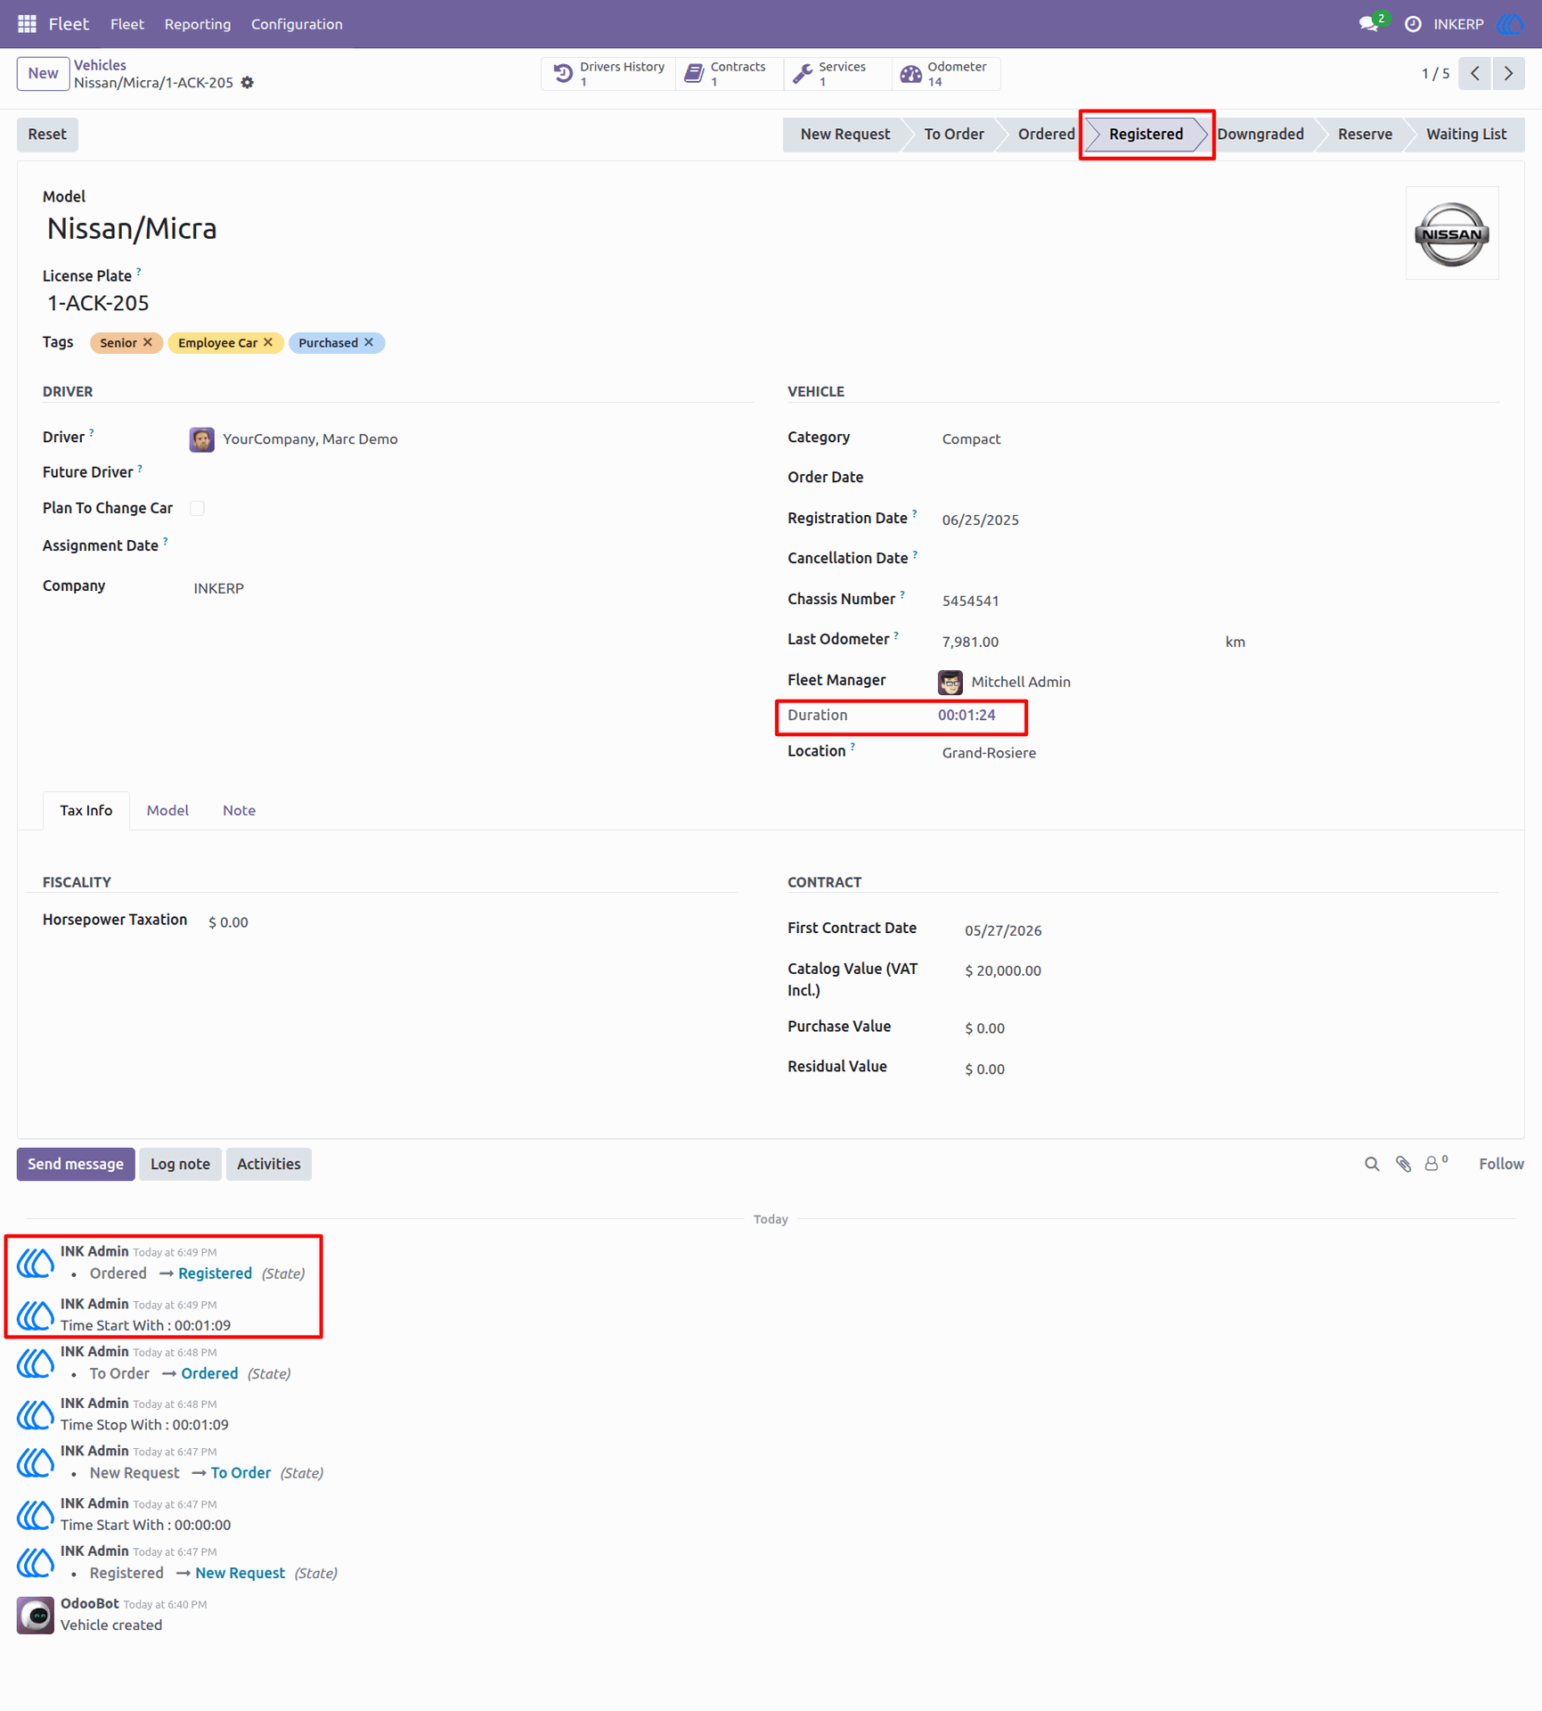Screen dimensions: 1542x1711
Task: Open Drivers History smart button
Action: (x=608, y=74)
